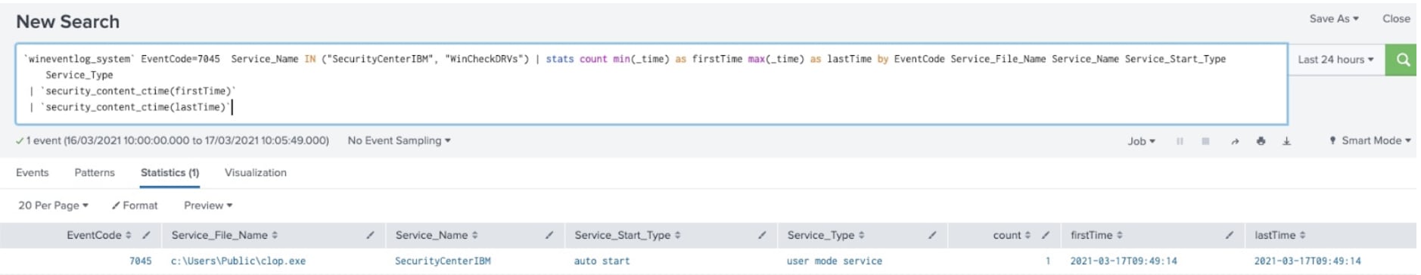Open the Format options
Screen dimensions: 1421x275
click(x=135, y=205)
